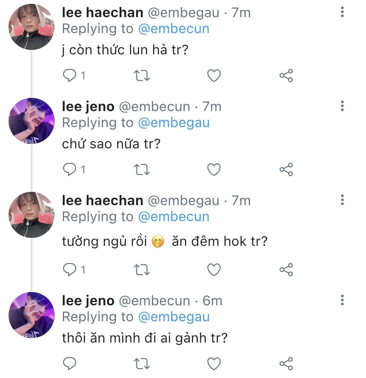
Task: Open more options on the first tweet
Action: tap(342, 12)
